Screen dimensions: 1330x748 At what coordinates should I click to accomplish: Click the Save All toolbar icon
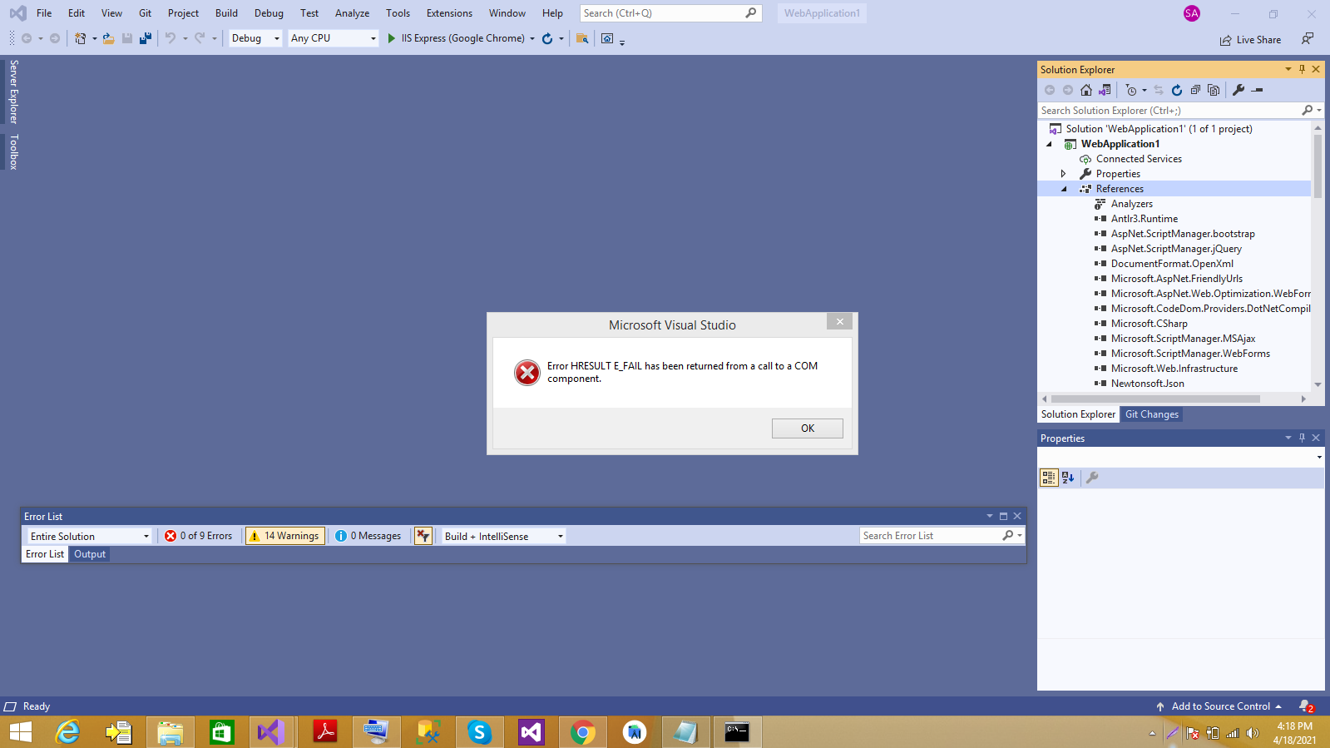[x=146, y=38]
